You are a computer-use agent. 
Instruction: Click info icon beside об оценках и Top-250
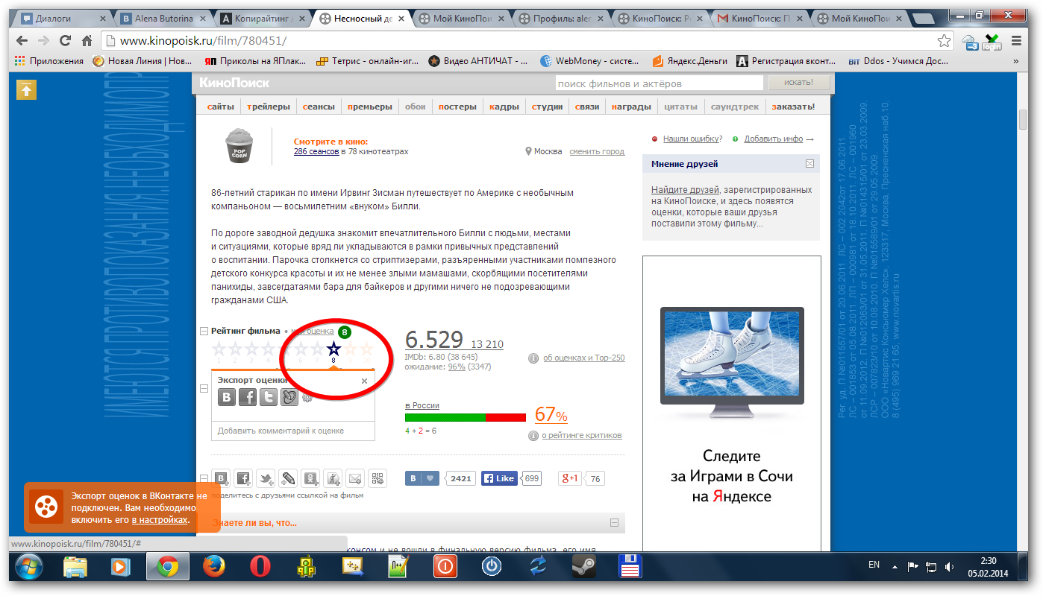[533, 358]
